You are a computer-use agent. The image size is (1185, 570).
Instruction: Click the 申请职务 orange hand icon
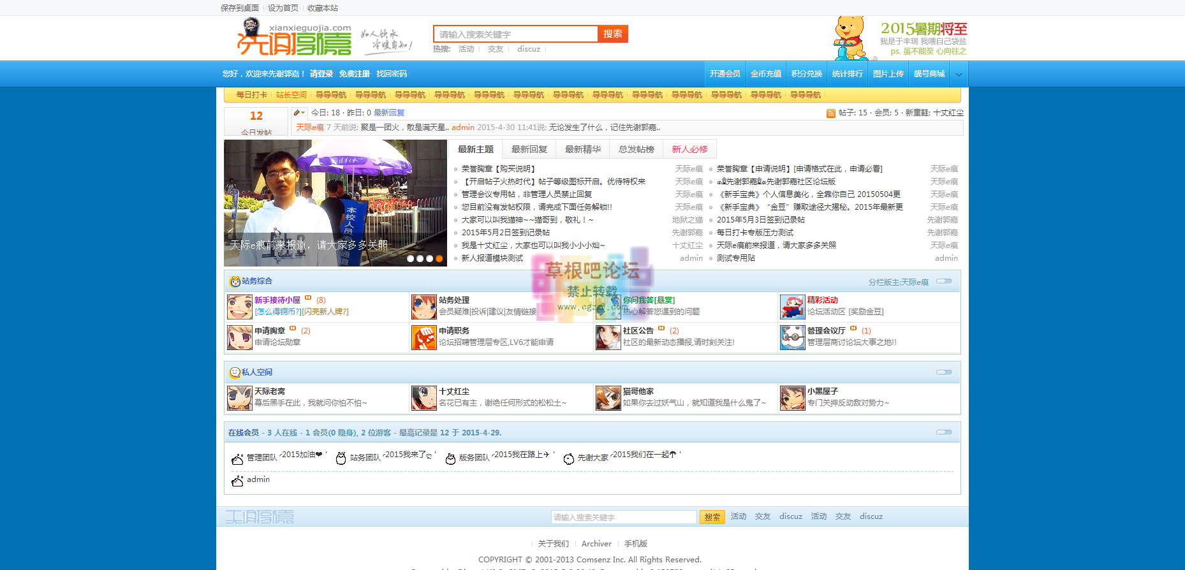click(x=423, y=337)
